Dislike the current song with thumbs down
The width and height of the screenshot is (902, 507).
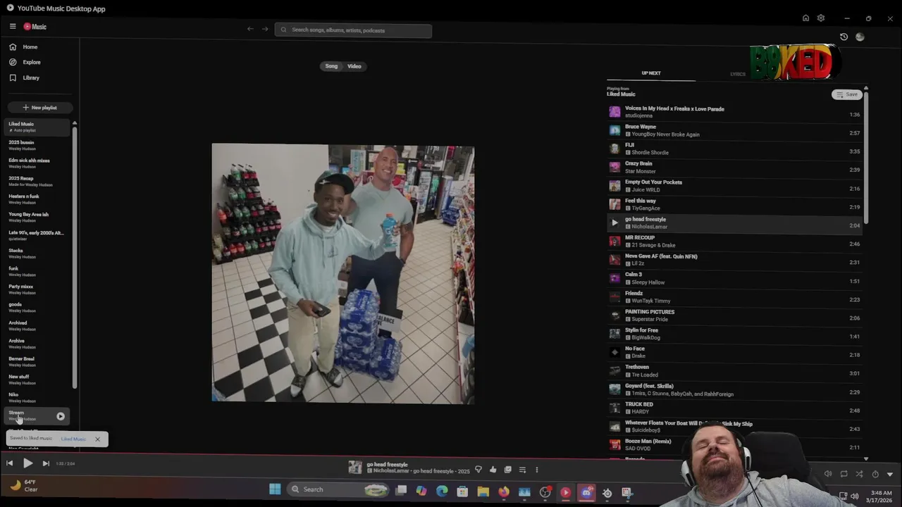click(x=478, y=470)
